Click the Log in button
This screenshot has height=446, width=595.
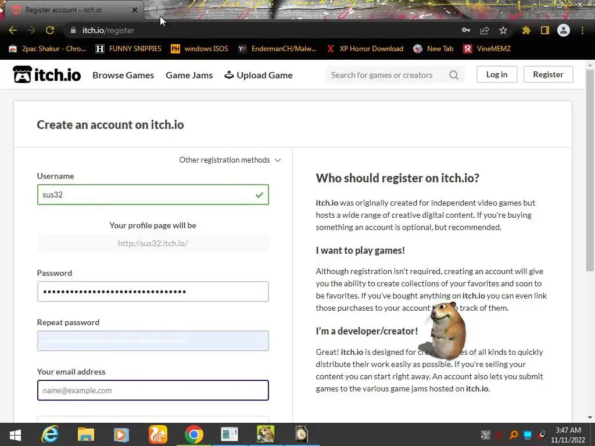pos(497,74)
